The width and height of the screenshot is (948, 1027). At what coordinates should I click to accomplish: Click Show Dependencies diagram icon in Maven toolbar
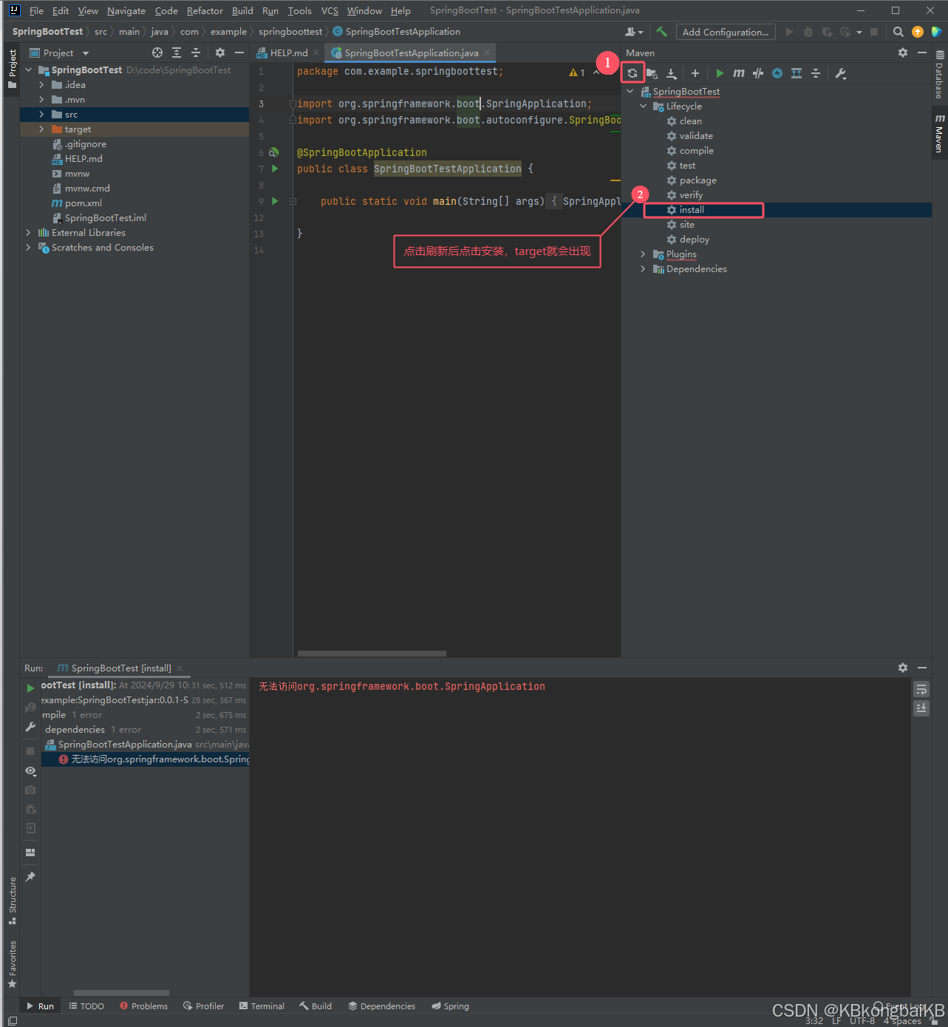(797, 73)
